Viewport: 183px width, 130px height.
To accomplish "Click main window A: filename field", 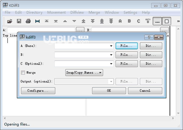I will 41,30.
